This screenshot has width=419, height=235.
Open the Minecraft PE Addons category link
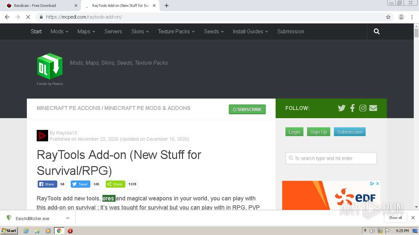(68, 108)
